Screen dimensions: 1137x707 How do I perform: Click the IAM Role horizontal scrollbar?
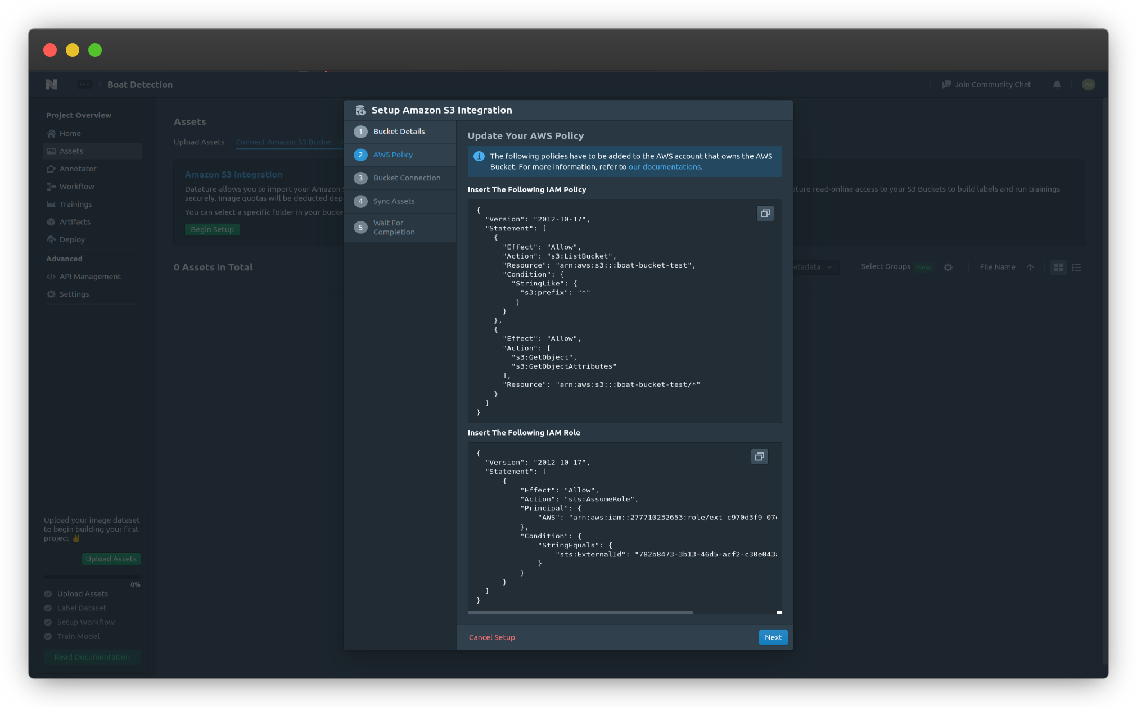[x=580, y=613]
